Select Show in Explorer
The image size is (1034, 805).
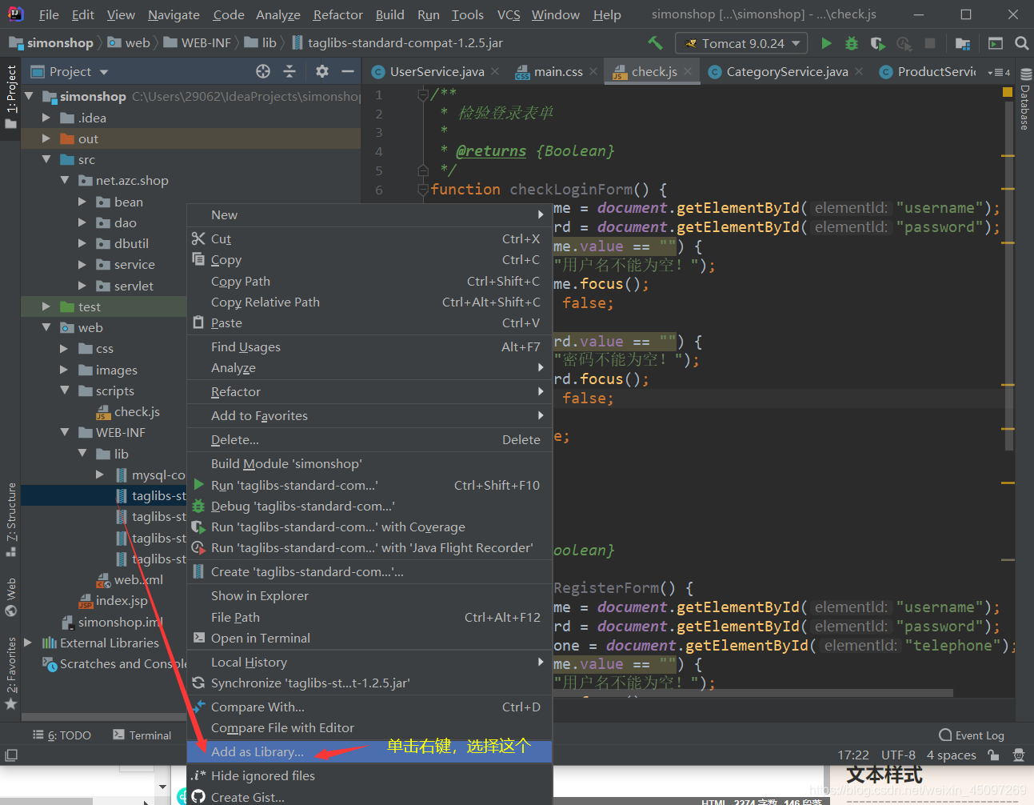click(369, 595)
